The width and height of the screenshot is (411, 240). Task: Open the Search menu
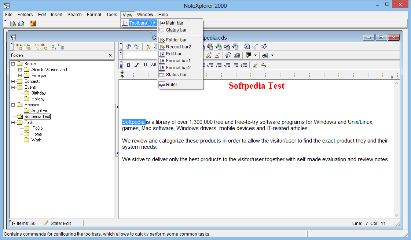[74, 15]
